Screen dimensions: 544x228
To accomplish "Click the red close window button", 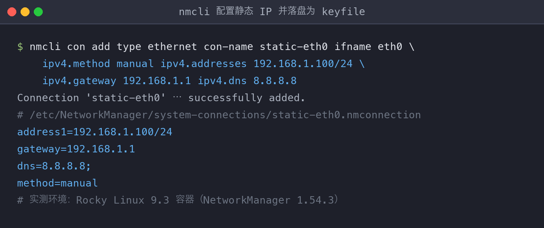I will coord(12,12).
